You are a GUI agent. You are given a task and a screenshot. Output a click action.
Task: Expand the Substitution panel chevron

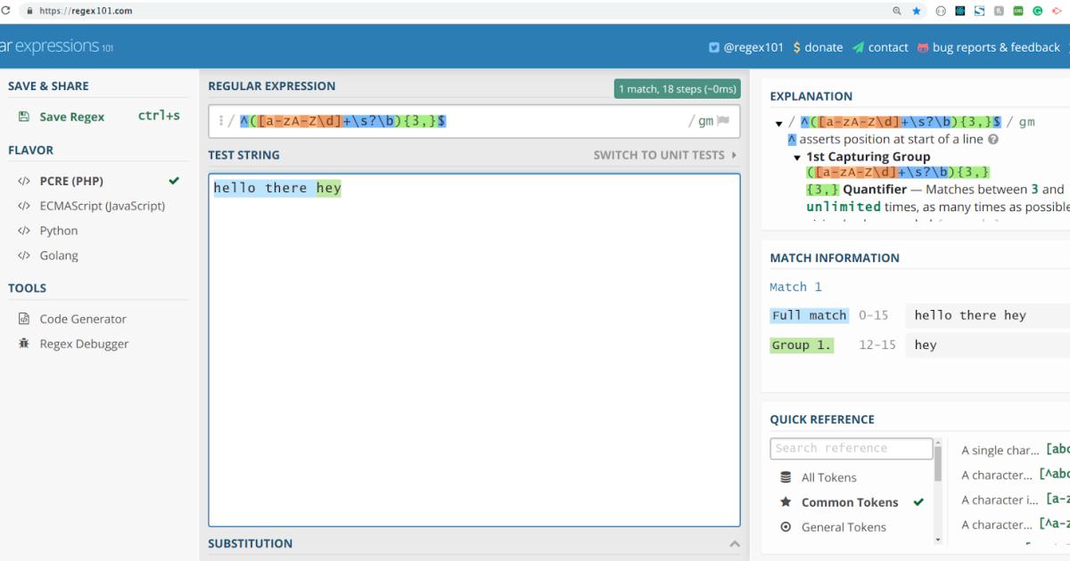(735, 544)
